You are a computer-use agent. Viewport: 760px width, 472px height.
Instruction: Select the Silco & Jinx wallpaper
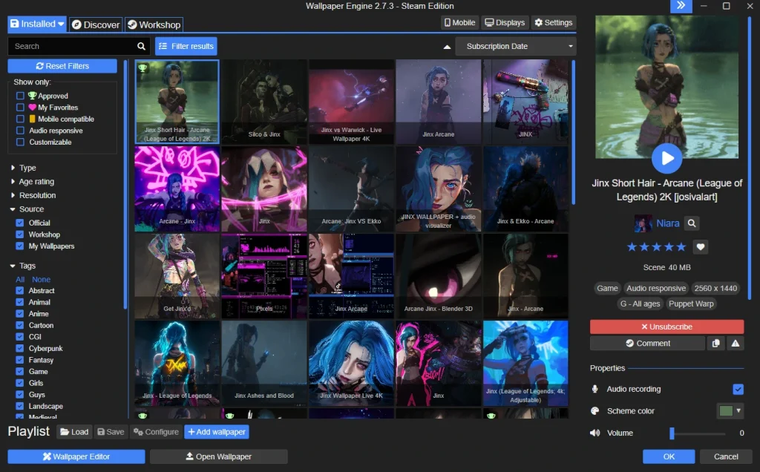pos(264,102)
